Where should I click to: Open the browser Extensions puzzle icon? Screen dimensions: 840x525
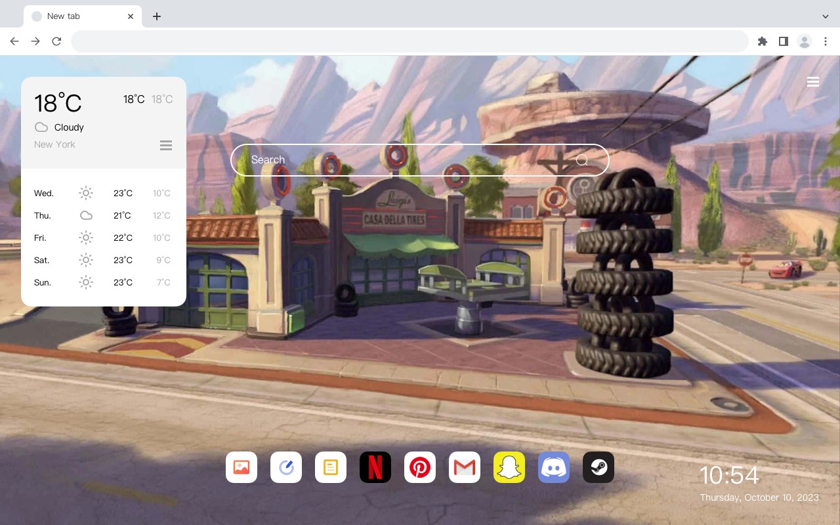point(762,41)
